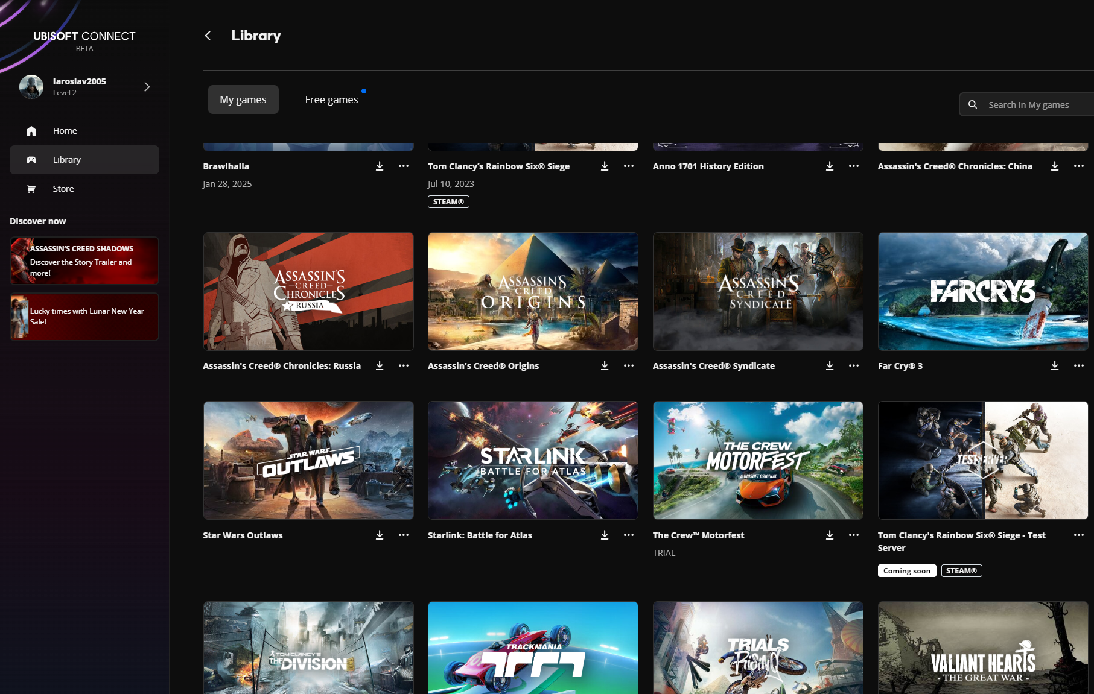Focus the Search in My games field
Image resolution: width=1094 pixels, height=694 pixels.
coord(1026,104)
